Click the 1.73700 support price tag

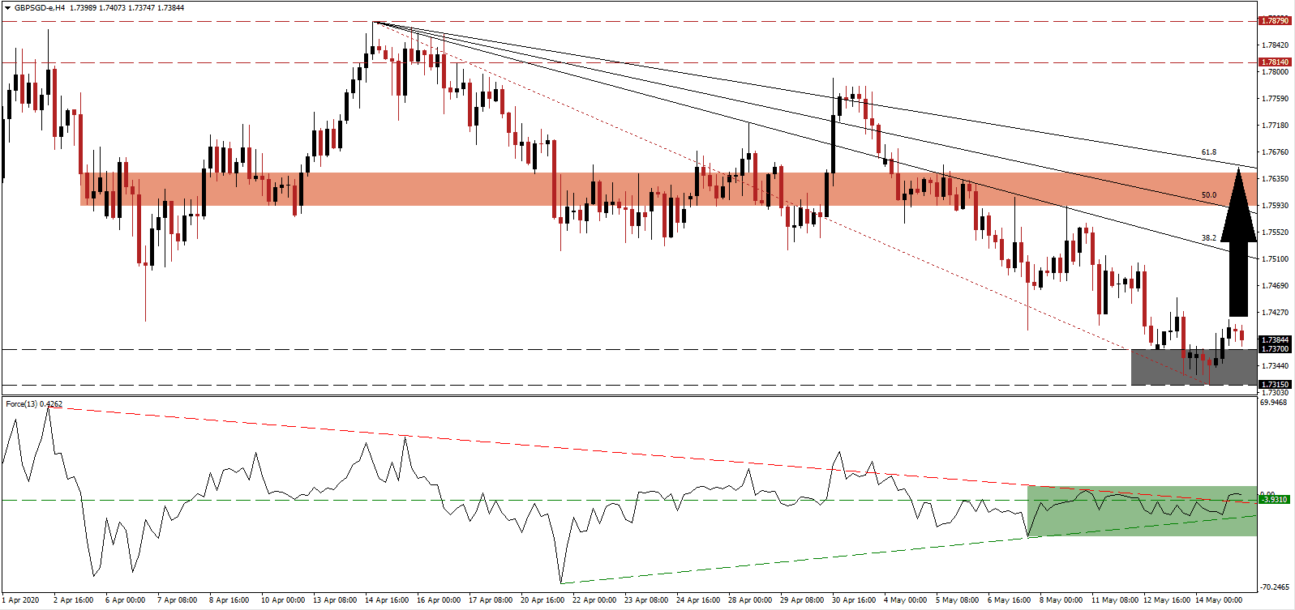(1274, 349)
